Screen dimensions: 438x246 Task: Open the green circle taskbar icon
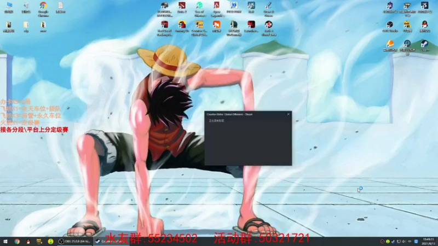pyautogui.click(x=50, y=241)
